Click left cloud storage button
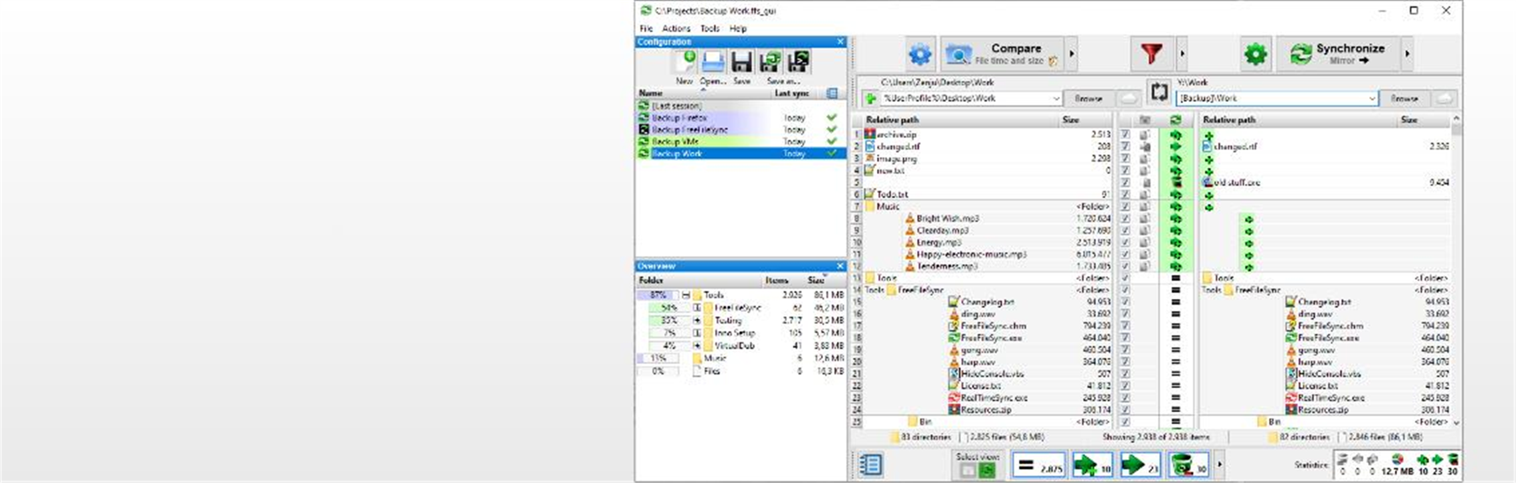This screenshot has width=1516, height=483. tap(1129, 98)
